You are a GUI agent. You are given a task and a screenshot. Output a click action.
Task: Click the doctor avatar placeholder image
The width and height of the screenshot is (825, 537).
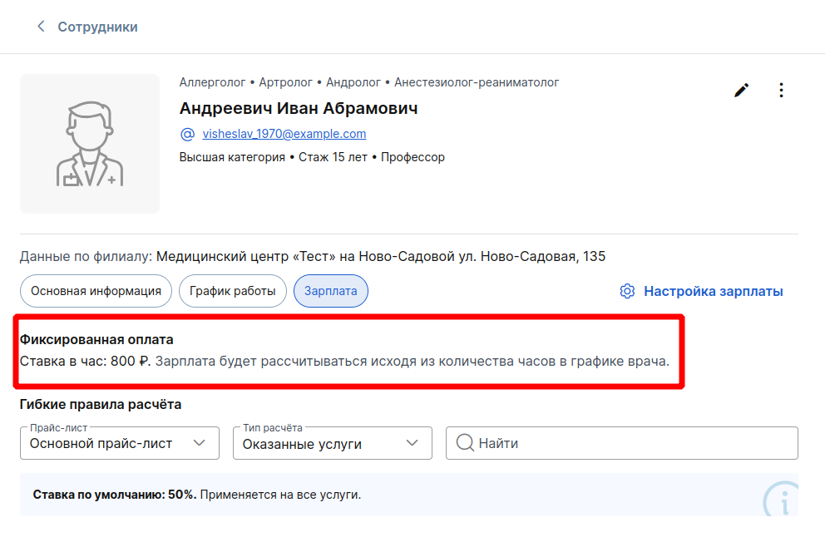[90, 144]
